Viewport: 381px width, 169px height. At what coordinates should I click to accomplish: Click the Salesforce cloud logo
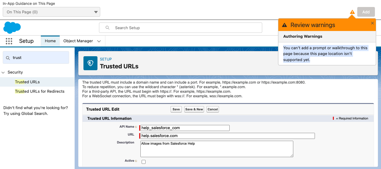(x=12, y=28)
